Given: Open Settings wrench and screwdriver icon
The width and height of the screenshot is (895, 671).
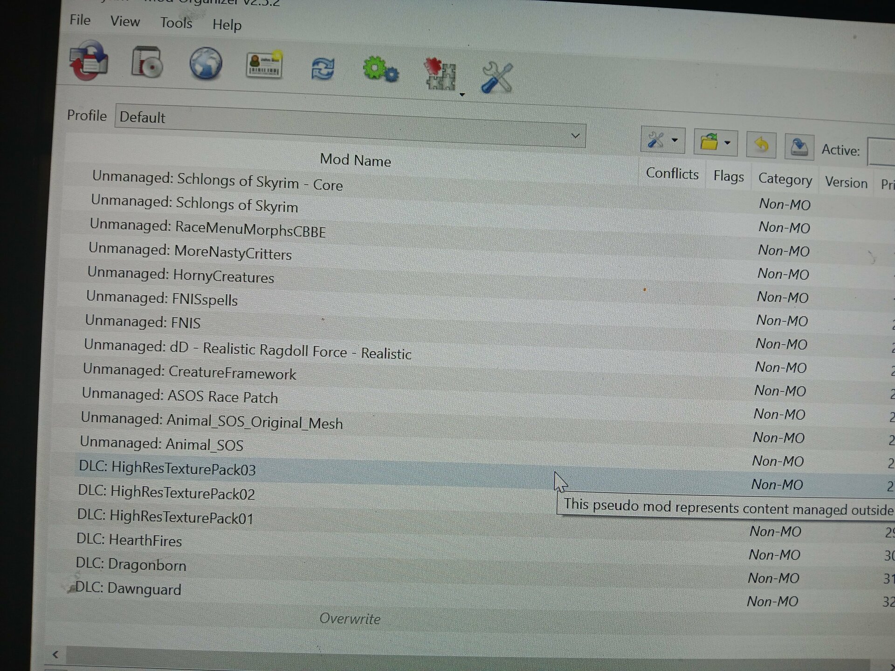Looking at the screenshot, I should click(x=497, y=77).
